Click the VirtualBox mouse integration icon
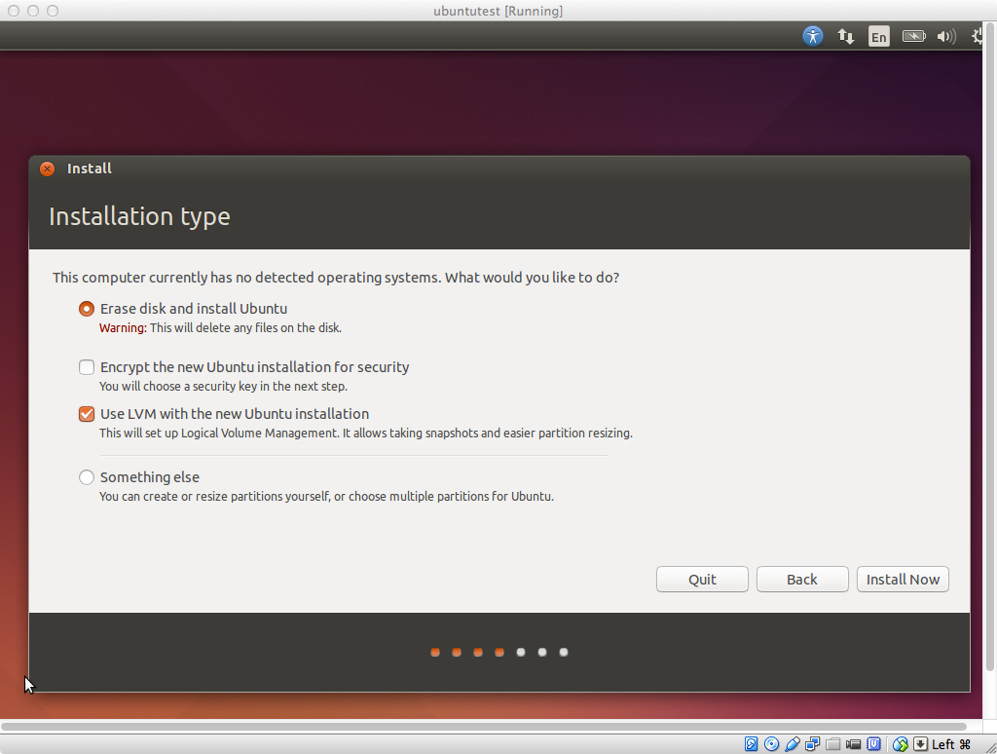The width and height of the screenshot is (997, 754). [900, 744]
